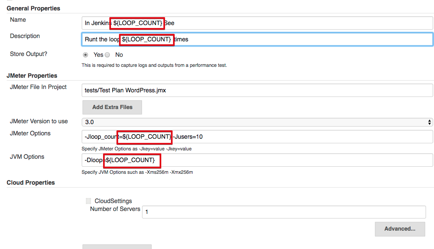Click the Store Output? label
Screen dimensions: 434x249
[28, 54]
